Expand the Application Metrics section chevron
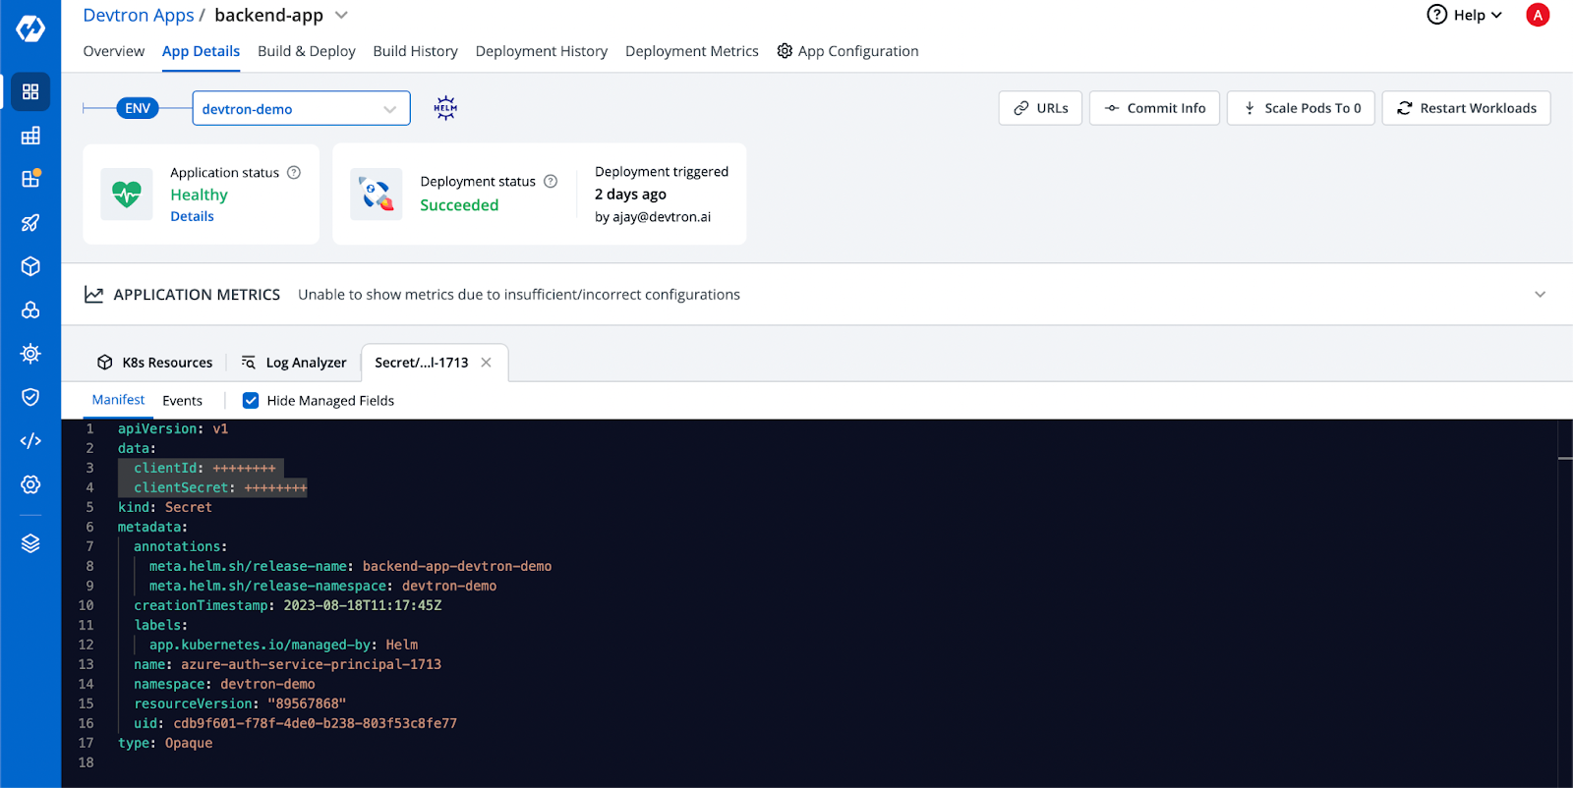Viewport: 1573px width, 788px height. click(x=1540, y=295)
